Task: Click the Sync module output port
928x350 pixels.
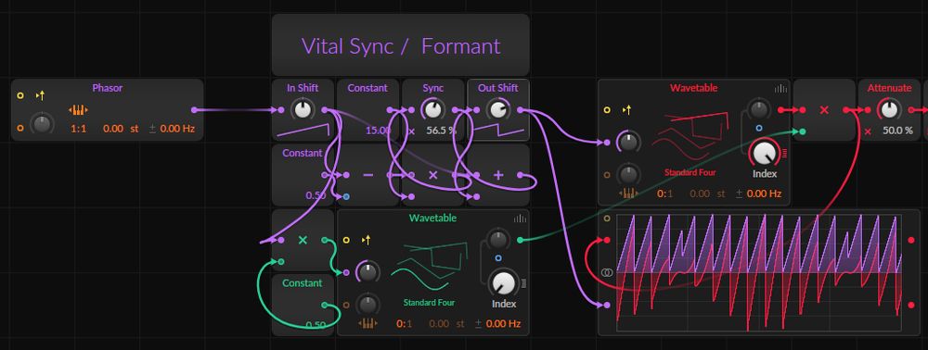Action: [x=455, y=110]
